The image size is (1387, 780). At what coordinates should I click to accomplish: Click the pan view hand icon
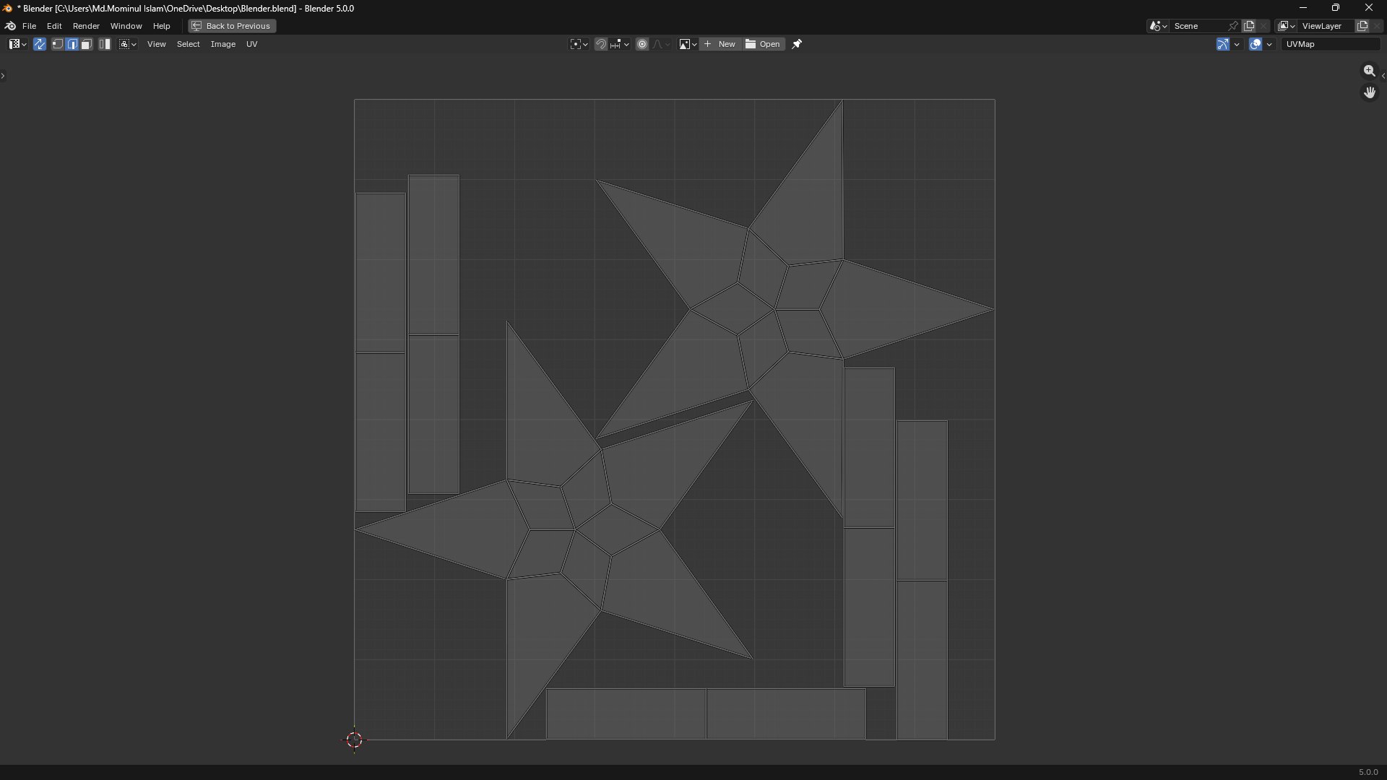point(1370,92)
